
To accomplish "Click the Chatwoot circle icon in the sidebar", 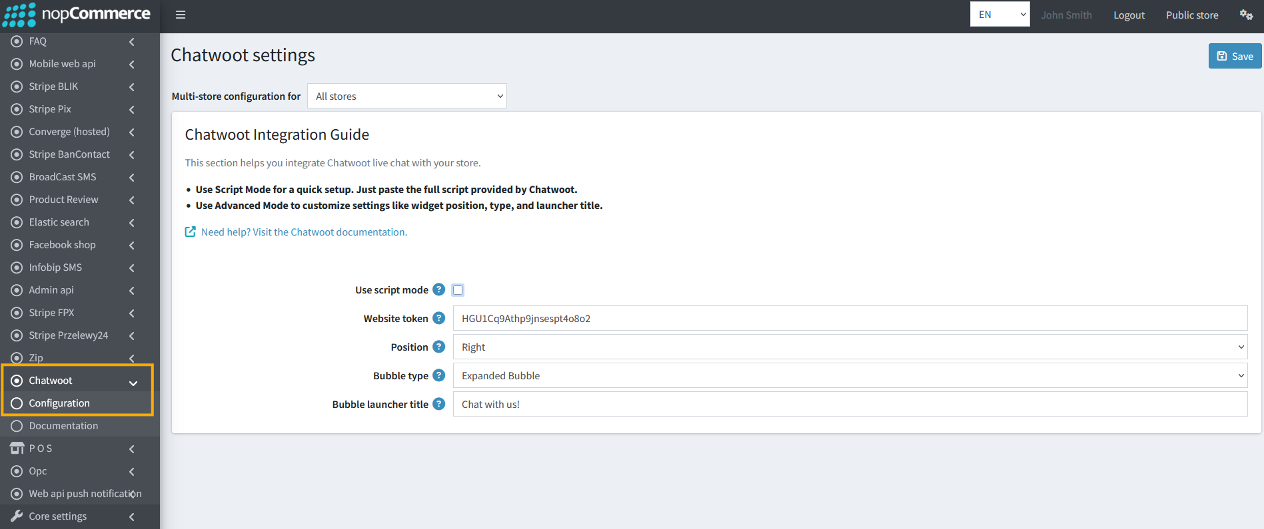I will coord(17,381).
